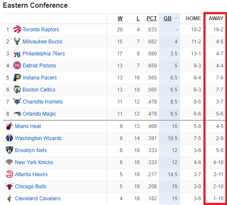Click the Charlotte Hornets logo icon
The width and height of the screenshot is (227, 205).
tap(17, 101)
